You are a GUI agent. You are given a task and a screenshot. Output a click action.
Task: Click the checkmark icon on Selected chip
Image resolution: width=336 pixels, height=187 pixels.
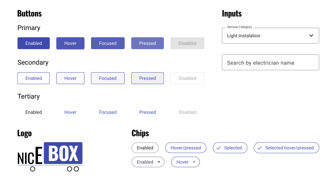218,148
